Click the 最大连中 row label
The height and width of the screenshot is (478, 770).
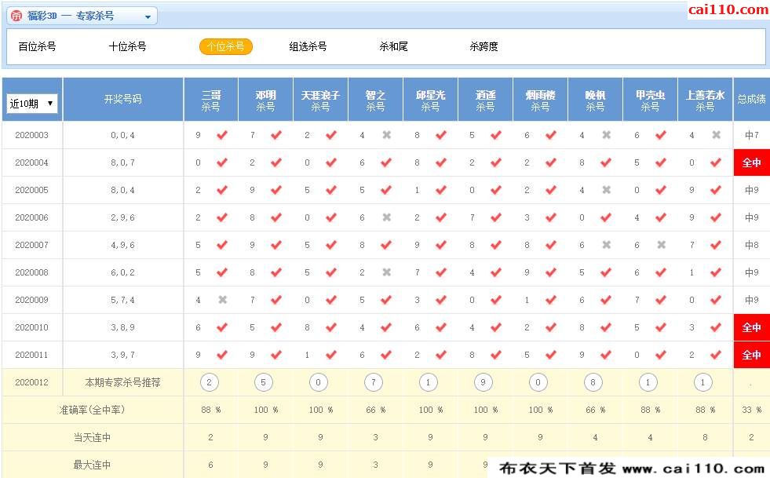[x=92, y=465]
